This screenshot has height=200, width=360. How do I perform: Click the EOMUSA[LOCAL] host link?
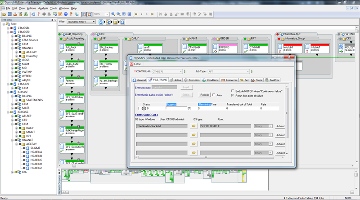tap(147, 115)
